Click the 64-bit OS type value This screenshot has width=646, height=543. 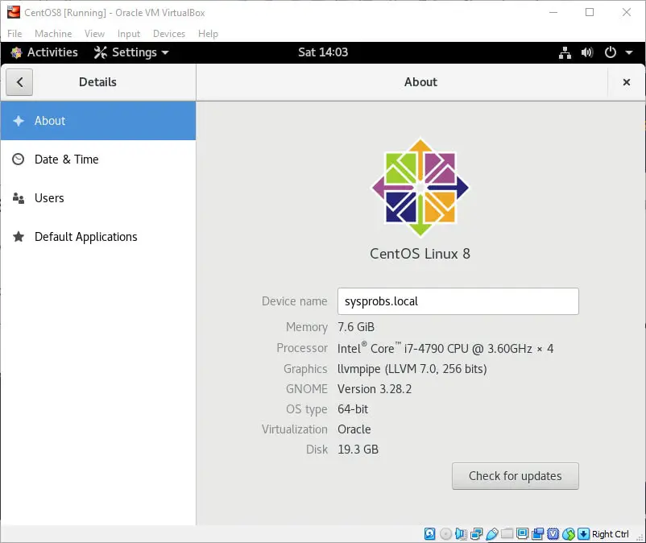pyautogui.click(x=353, y=409)
